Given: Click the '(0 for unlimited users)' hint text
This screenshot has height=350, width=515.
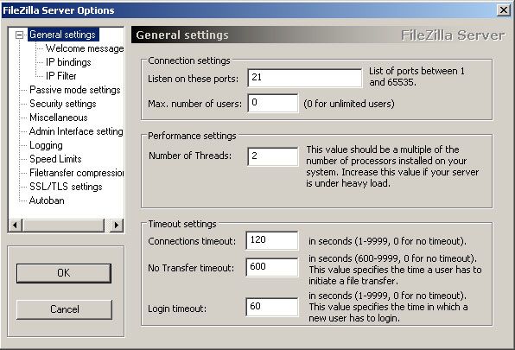Looking at the screenshot, I should [x=349, y=104].
